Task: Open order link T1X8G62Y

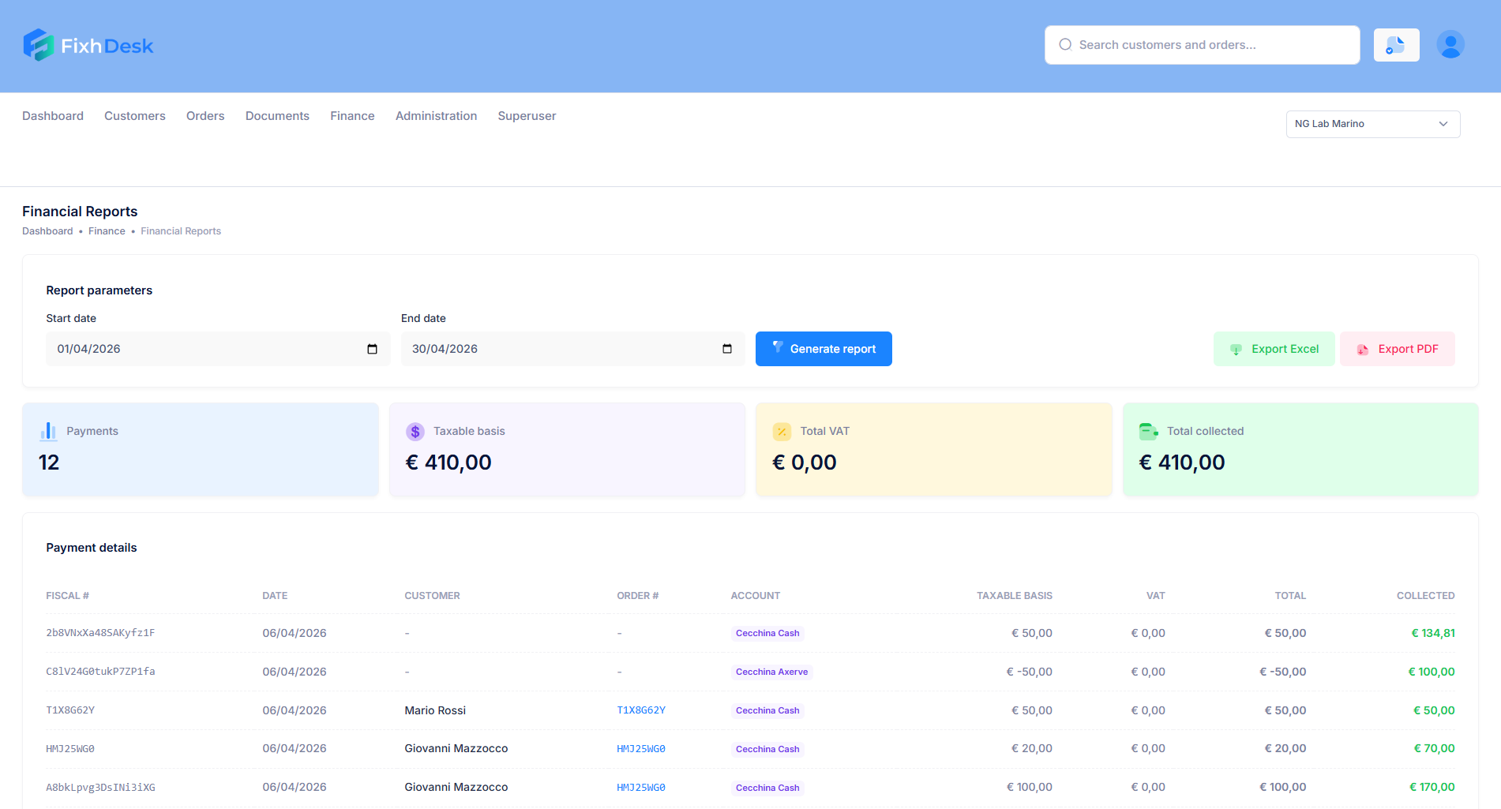Action: (641, 710)
